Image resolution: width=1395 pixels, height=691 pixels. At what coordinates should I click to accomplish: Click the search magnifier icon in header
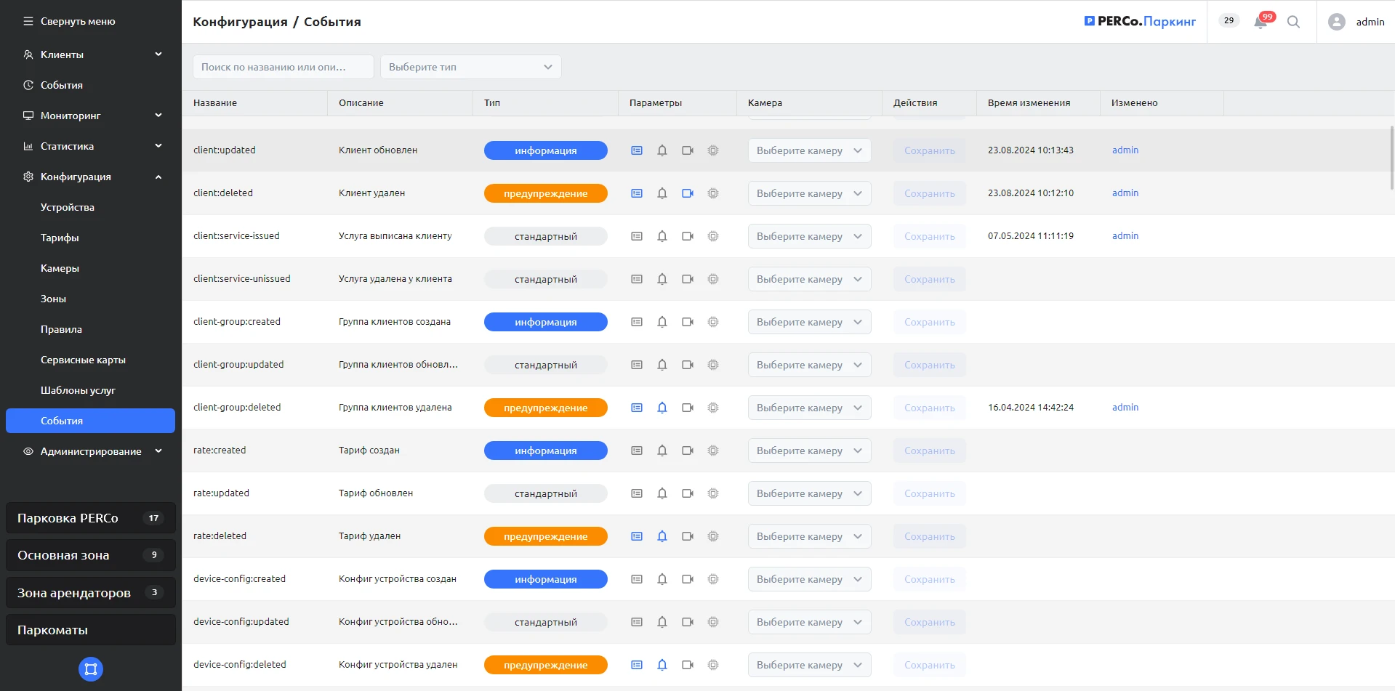click(1293, 22)
